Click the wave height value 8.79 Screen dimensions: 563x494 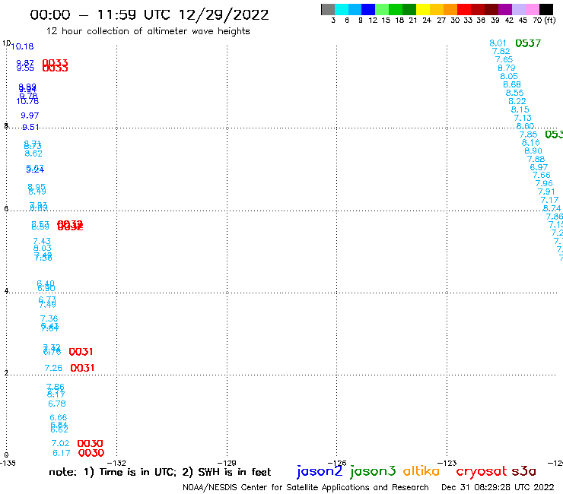pyautogui.click(x=507, y=68)
